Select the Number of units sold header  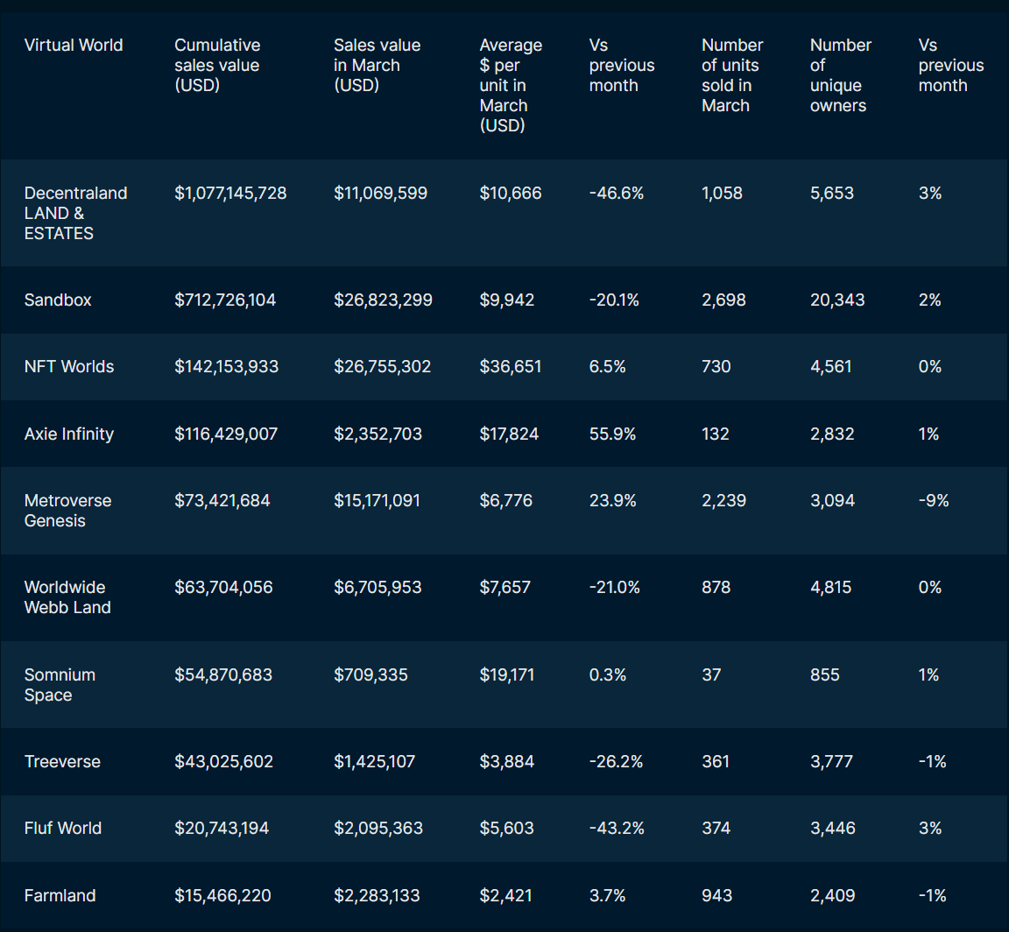click(732, 75)
